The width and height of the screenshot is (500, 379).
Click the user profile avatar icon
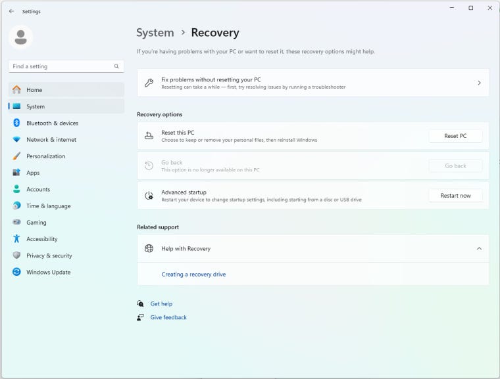(x=21, y=37)
